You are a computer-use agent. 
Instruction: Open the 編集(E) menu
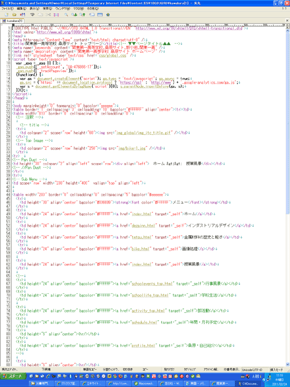click(x=21, y=9)
